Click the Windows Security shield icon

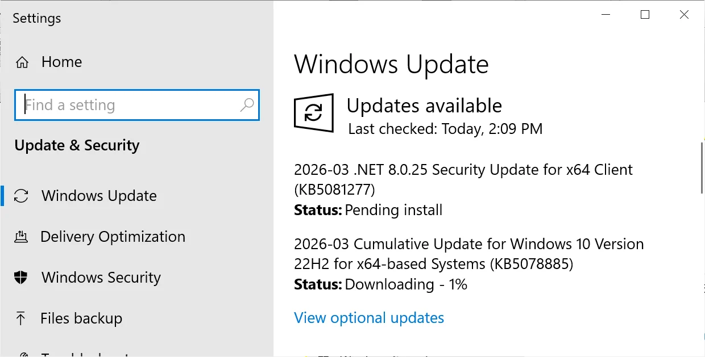(x=21, y=277)
